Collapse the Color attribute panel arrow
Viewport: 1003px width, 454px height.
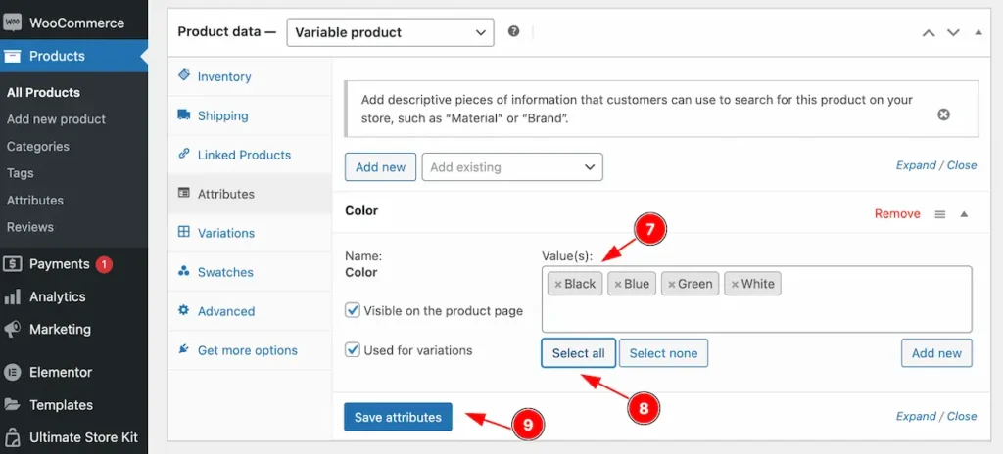[964, 214]
